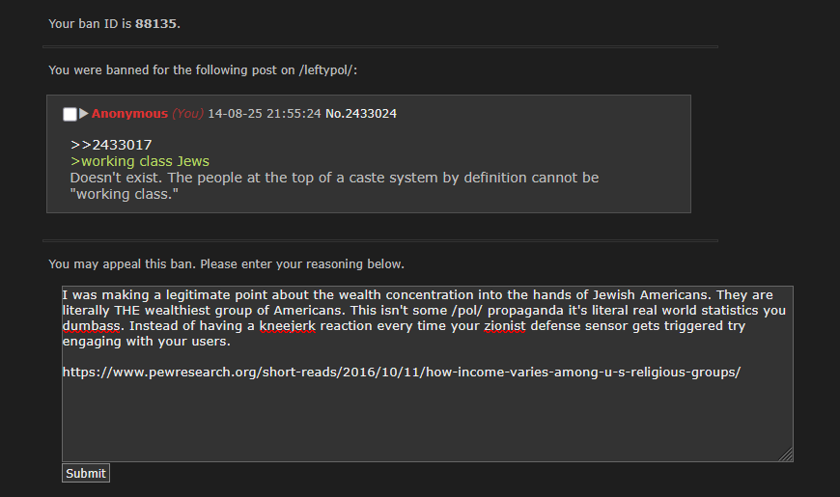
Task: Click the red-underlined word "kneejerk"
Action: (288, 326)
